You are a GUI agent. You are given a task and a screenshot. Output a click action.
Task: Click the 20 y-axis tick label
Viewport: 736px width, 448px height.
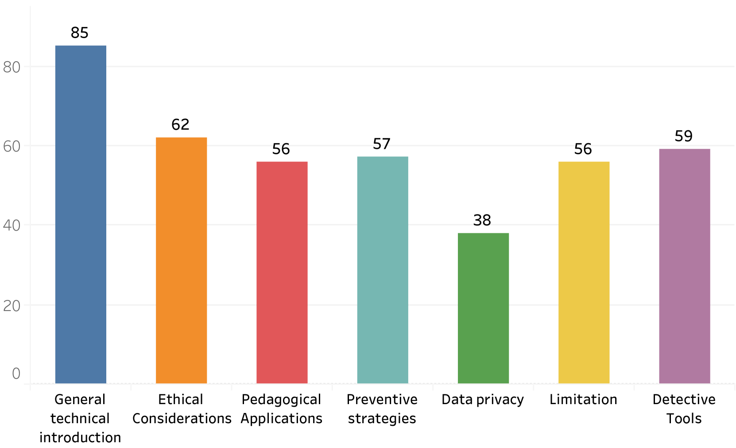point(12,306)
